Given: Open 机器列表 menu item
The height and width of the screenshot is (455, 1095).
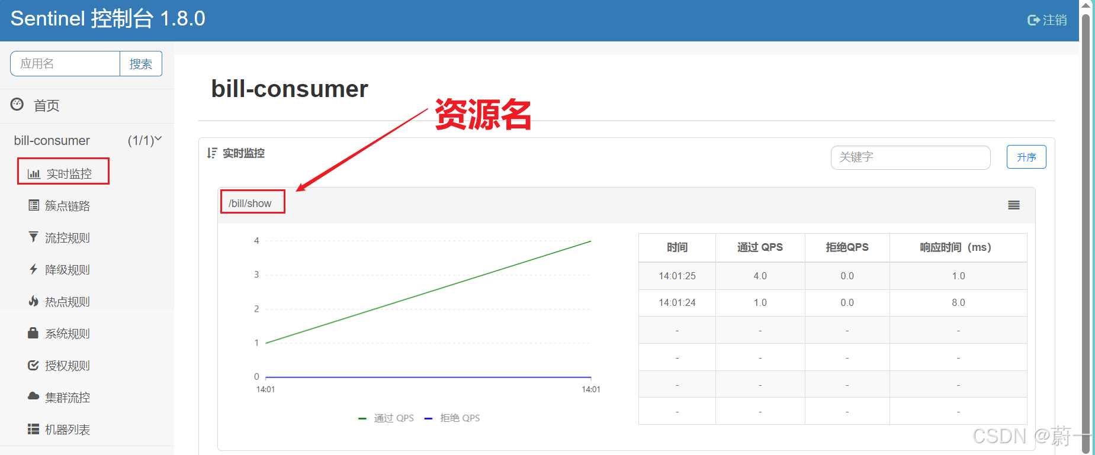Looking at the screenshot, I should click(x=68, y=430).
